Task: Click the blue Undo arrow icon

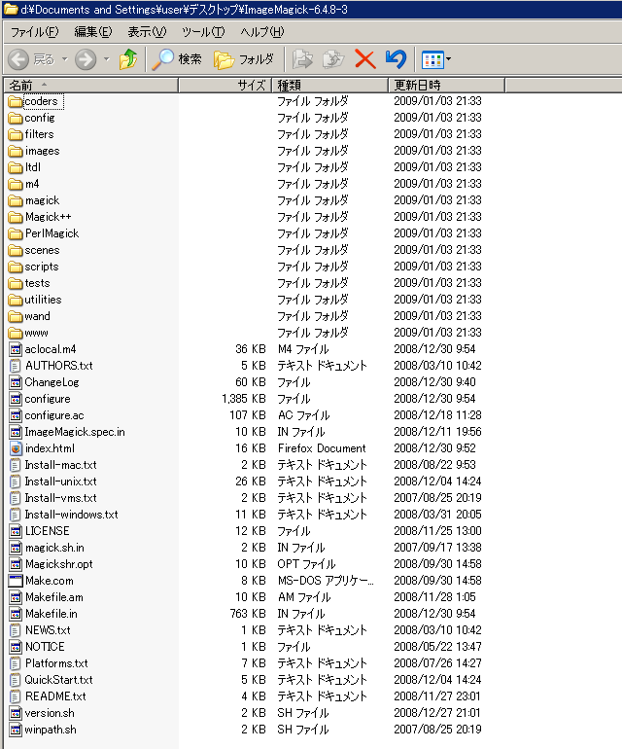Action: click(x=396, y=59)
